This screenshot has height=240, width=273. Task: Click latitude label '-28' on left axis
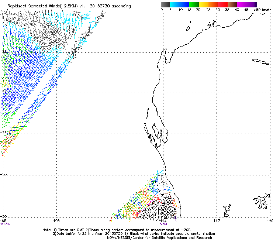(x=4, y=174)
